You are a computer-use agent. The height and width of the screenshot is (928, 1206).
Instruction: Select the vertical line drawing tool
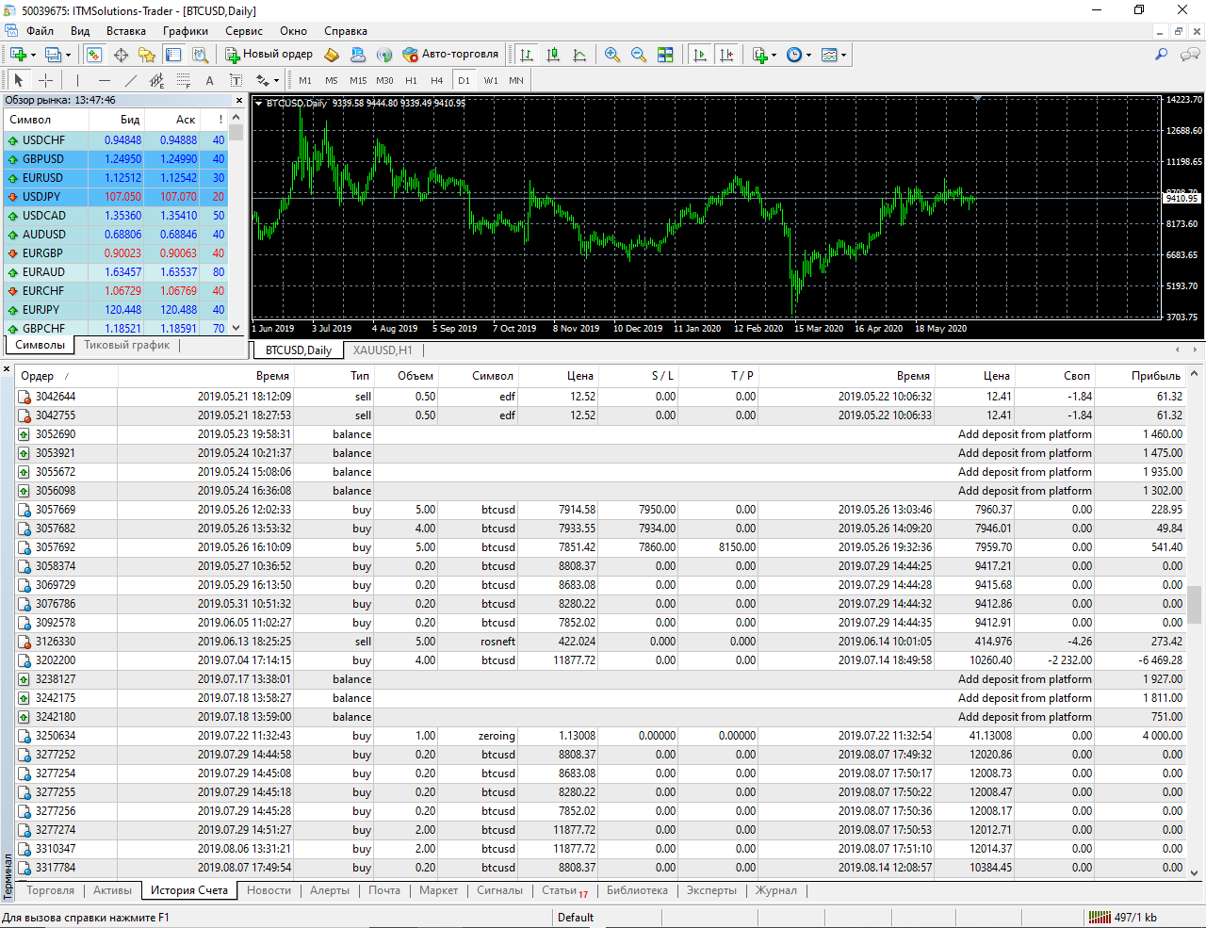77,80
